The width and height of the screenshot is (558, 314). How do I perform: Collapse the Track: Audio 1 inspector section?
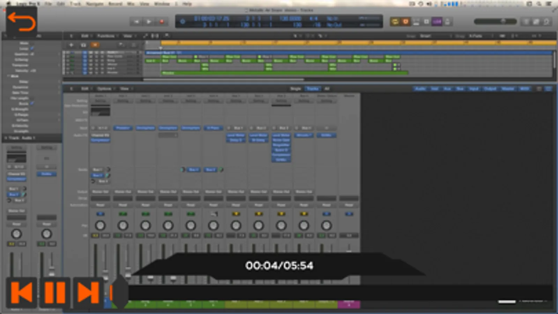click(6, 138)
